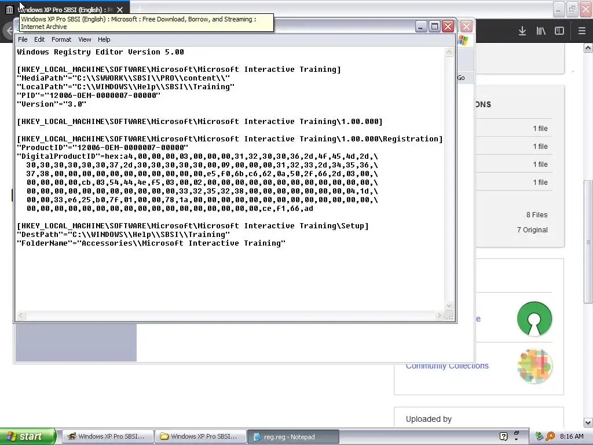Click the "FolderName" registry line
Screen dimensions: 593x445
point(151,243)
